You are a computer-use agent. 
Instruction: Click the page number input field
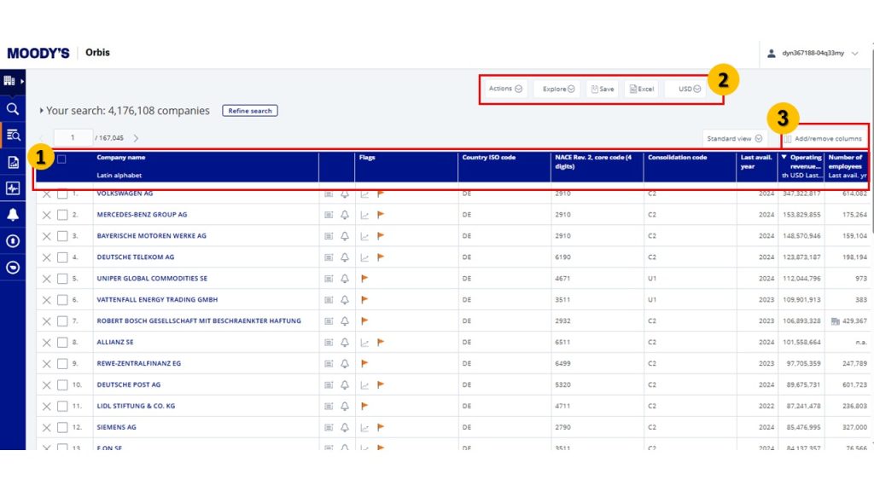(x=73, y=137)
